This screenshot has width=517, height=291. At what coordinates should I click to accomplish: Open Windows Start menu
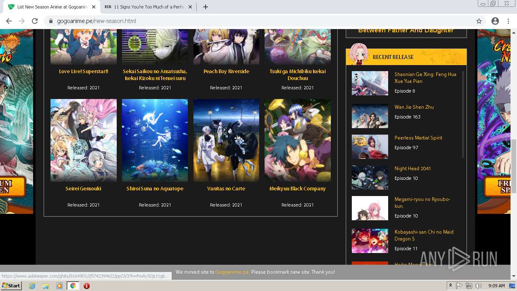click(x=11, y=286)
